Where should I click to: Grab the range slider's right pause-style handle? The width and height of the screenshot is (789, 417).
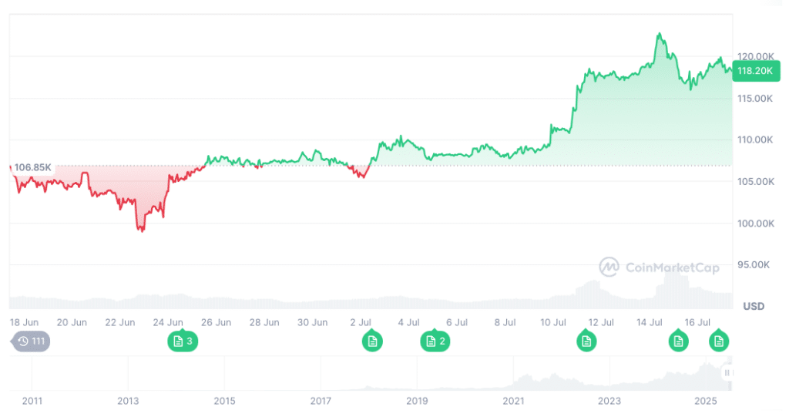pos(727,373)
